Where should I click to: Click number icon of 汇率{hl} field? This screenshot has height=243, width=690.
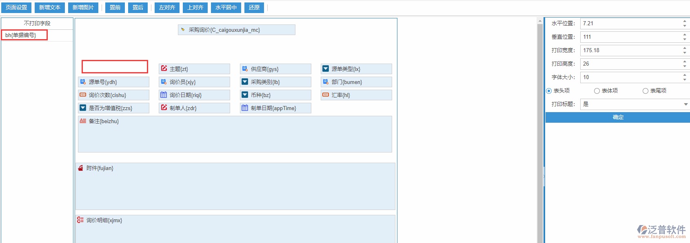pyautogui.click(x=326, y=95)
